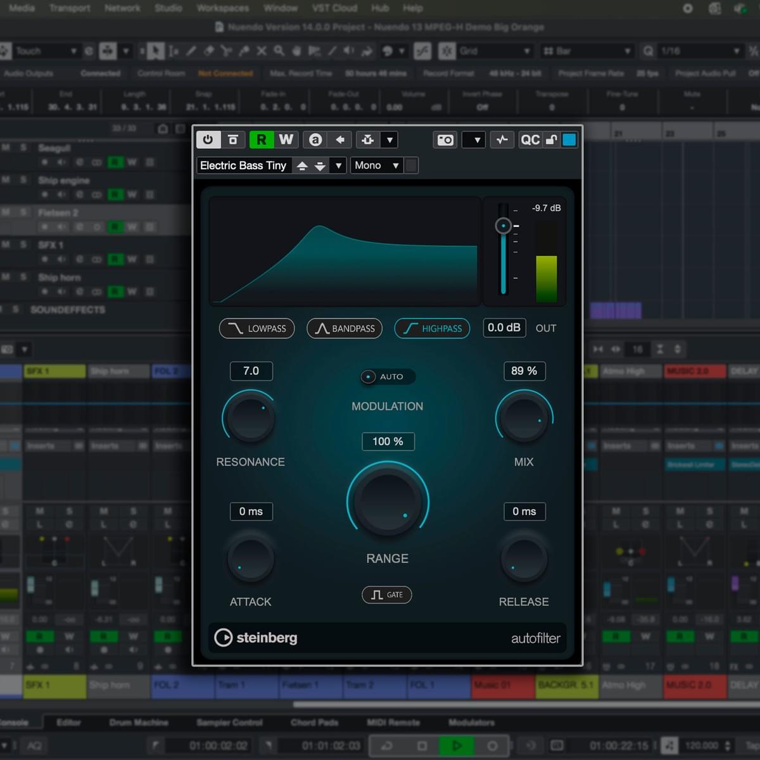
Task: Open the Mono channel configuration dropdown
Action: click(376, 166)
